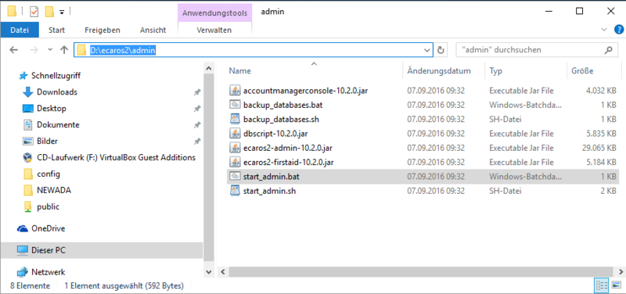Unpin Downloads from Schnellzugriff
Screen dimensions: 626x294
click(x=197, y=92)
